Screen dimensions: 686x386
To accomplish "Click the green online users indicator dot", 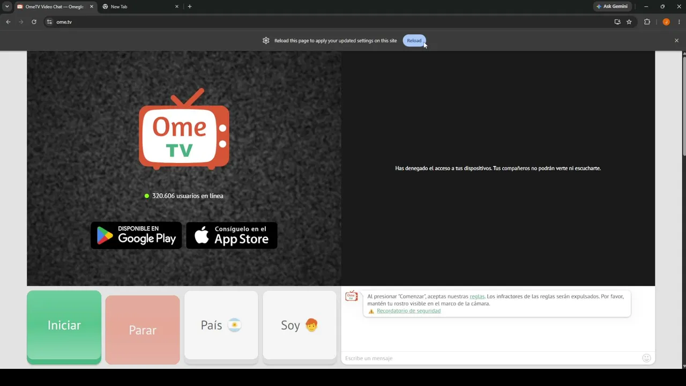I will [147, 196].
